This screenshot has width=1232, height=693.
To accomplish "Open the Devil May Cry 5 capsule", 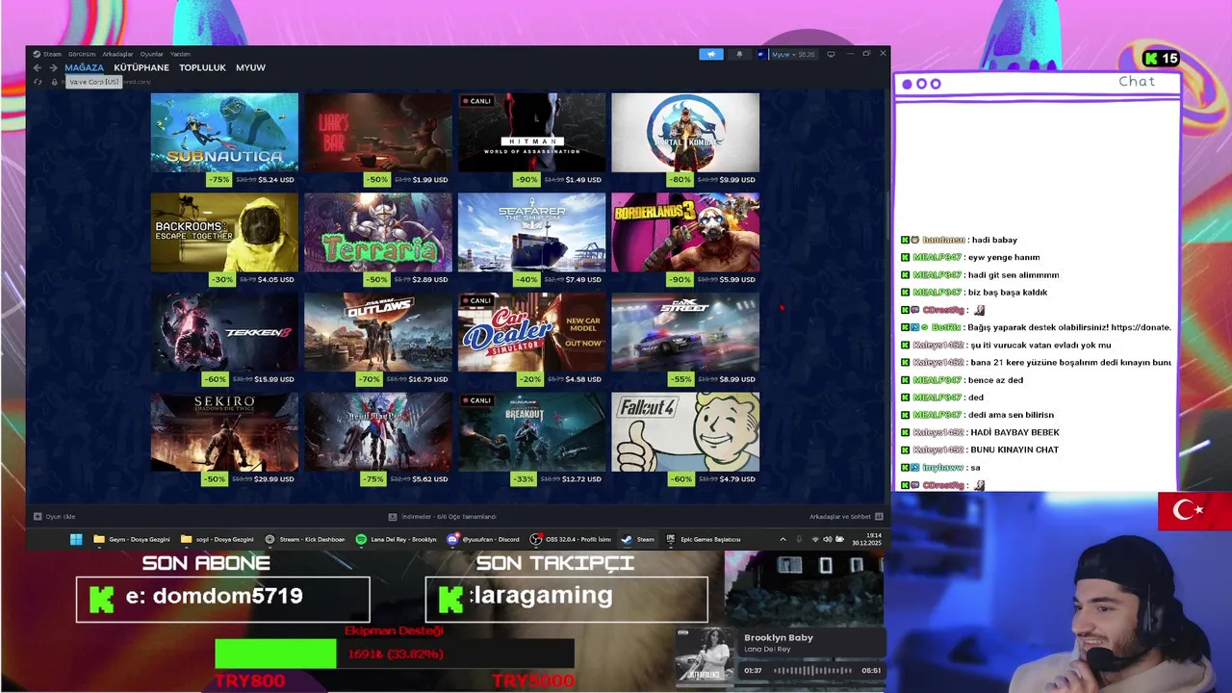I will coord(378,431).
